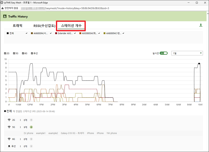Click the Galaxy-S10-5G device name
This screenshot has width=209, height=152.
point(72,133)
